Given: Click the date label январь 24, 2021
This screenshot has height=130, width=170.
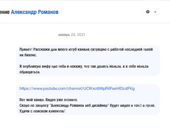Looking at the screenshot, I should [72, 35].
